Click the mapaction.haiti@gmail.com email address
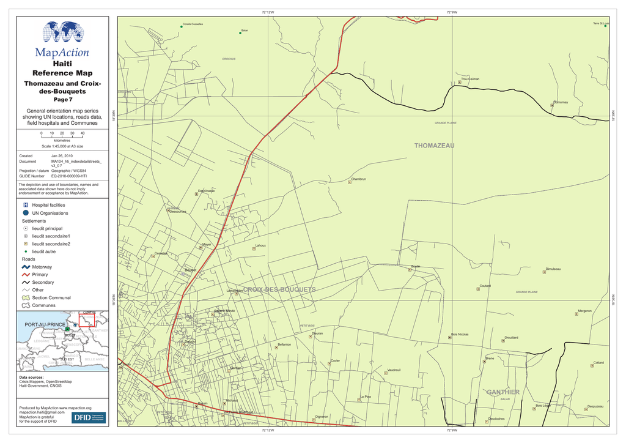The height and width of the screenshot is (443, 626). coord(42,412)
